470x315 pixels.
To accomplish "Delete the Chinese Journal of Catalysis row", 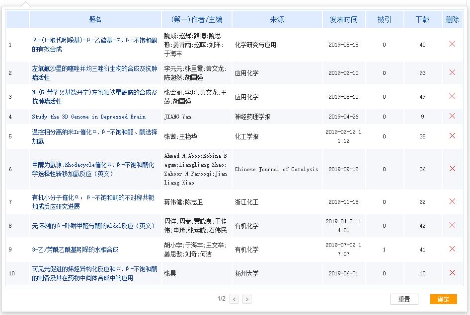I will coord(452,169).
